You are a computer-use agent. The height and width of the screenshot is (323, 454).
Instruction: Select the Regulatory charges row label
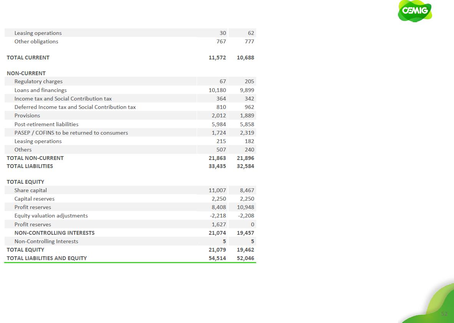pos(38,81)
